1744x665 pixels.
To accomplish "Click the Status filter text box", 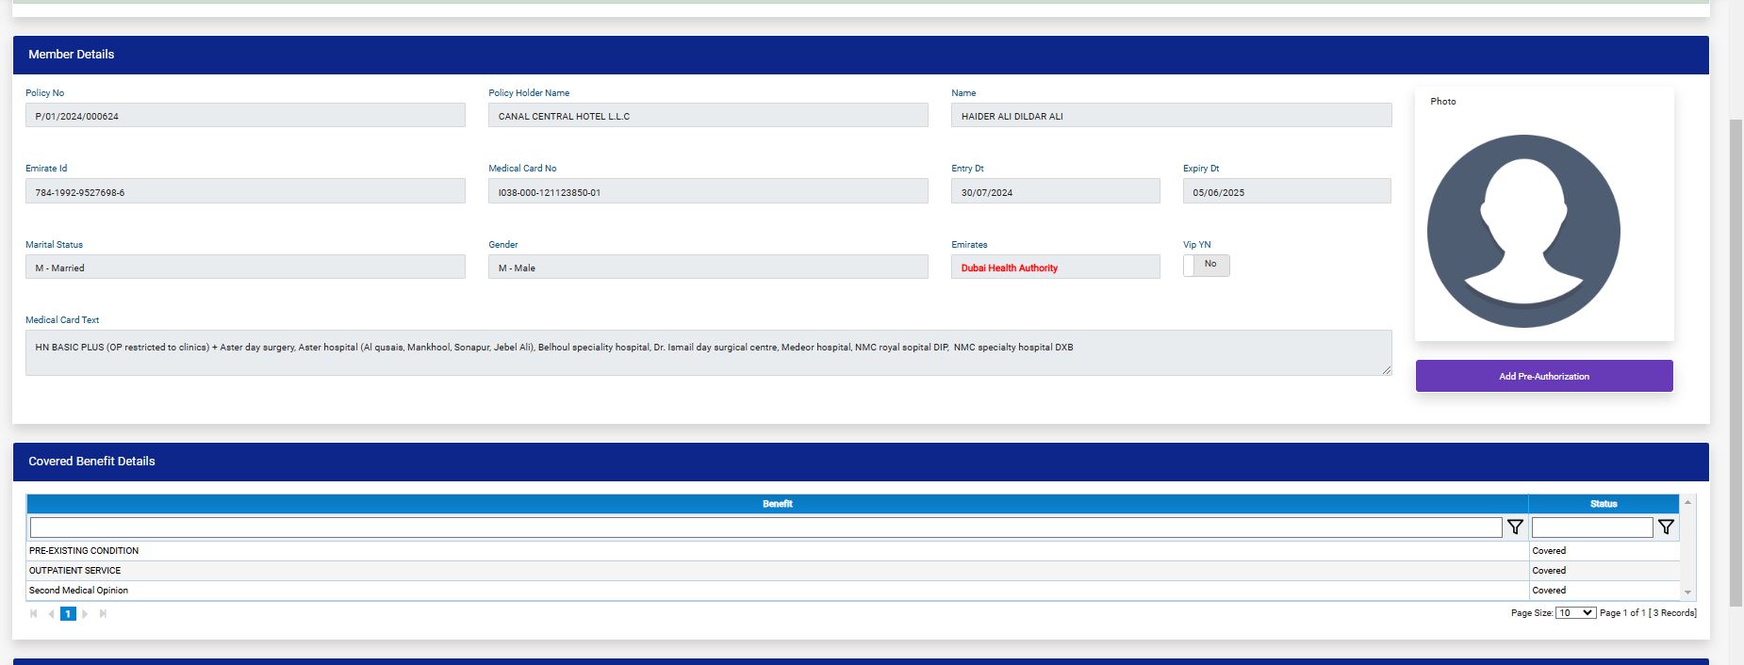I will pyautogui.click(x=1592, y=527).
